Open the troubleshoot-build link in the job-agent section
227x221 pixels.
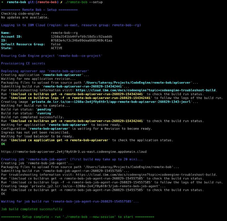click(146, 175)
